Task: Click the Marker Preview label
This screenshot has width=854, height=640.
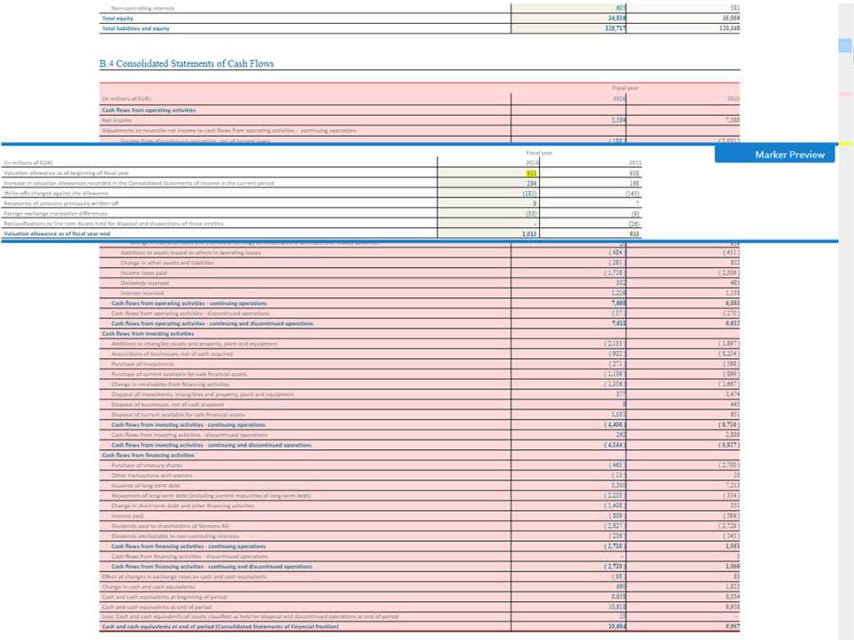Action: 789,155
